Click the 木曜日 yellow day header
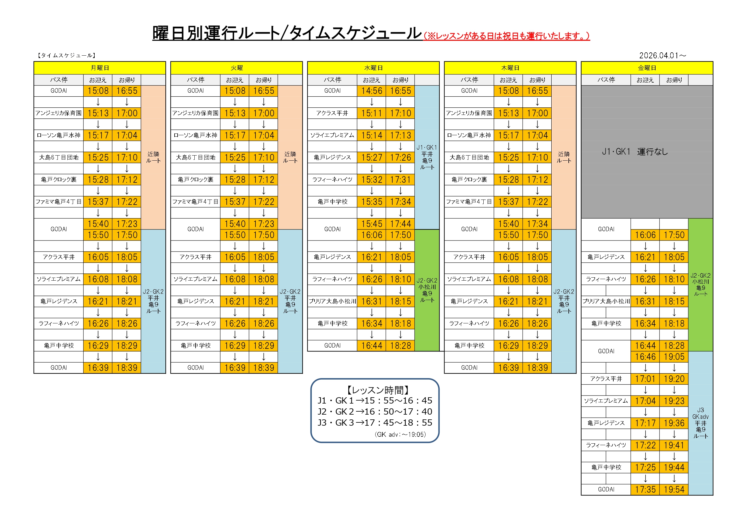Screen dimensions: 743x525 click(x=510, y=68)
